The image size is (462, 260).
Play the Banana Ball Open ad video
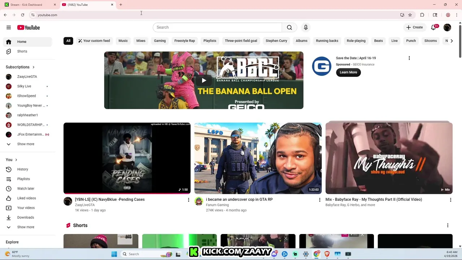coord(204,80)
